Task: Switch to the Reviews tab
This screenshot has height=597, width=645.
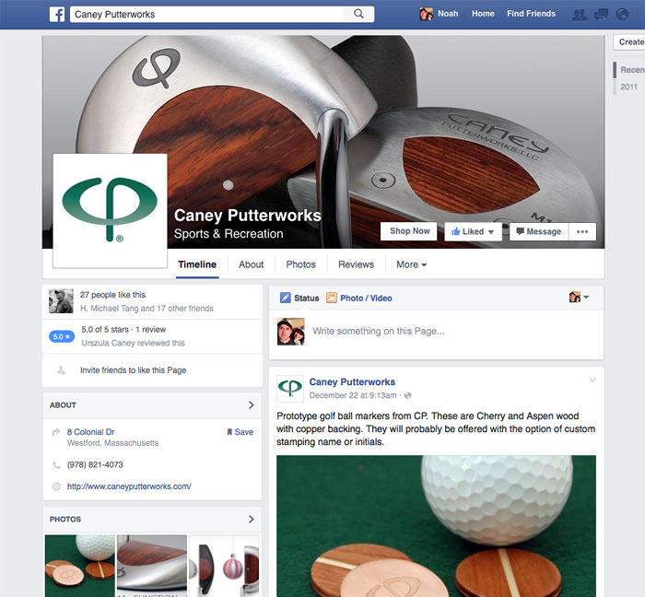Action: (356, 264)
